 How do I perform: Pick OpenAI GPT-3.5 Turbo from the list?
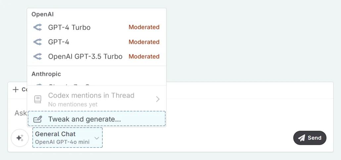click(85, 56)
